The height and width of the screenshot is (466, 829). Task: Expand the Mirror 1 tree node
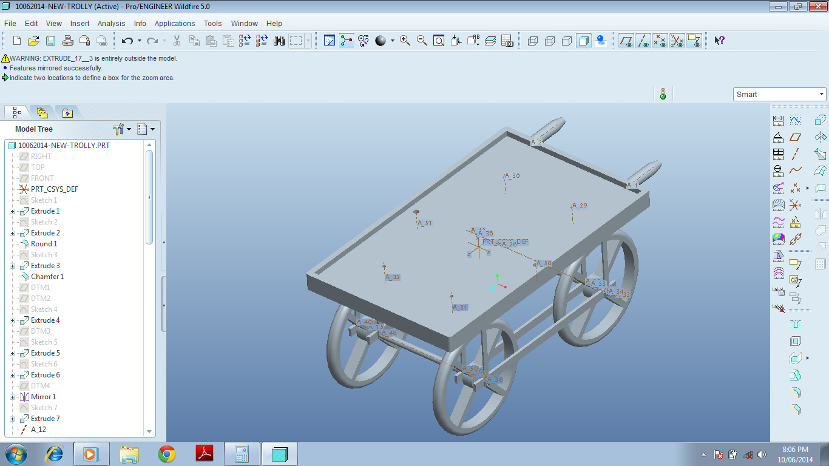[x=13, y=397]
